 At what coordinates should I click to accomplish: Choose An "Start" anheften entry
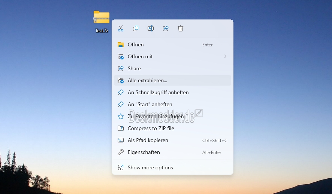tap(173, 104)
